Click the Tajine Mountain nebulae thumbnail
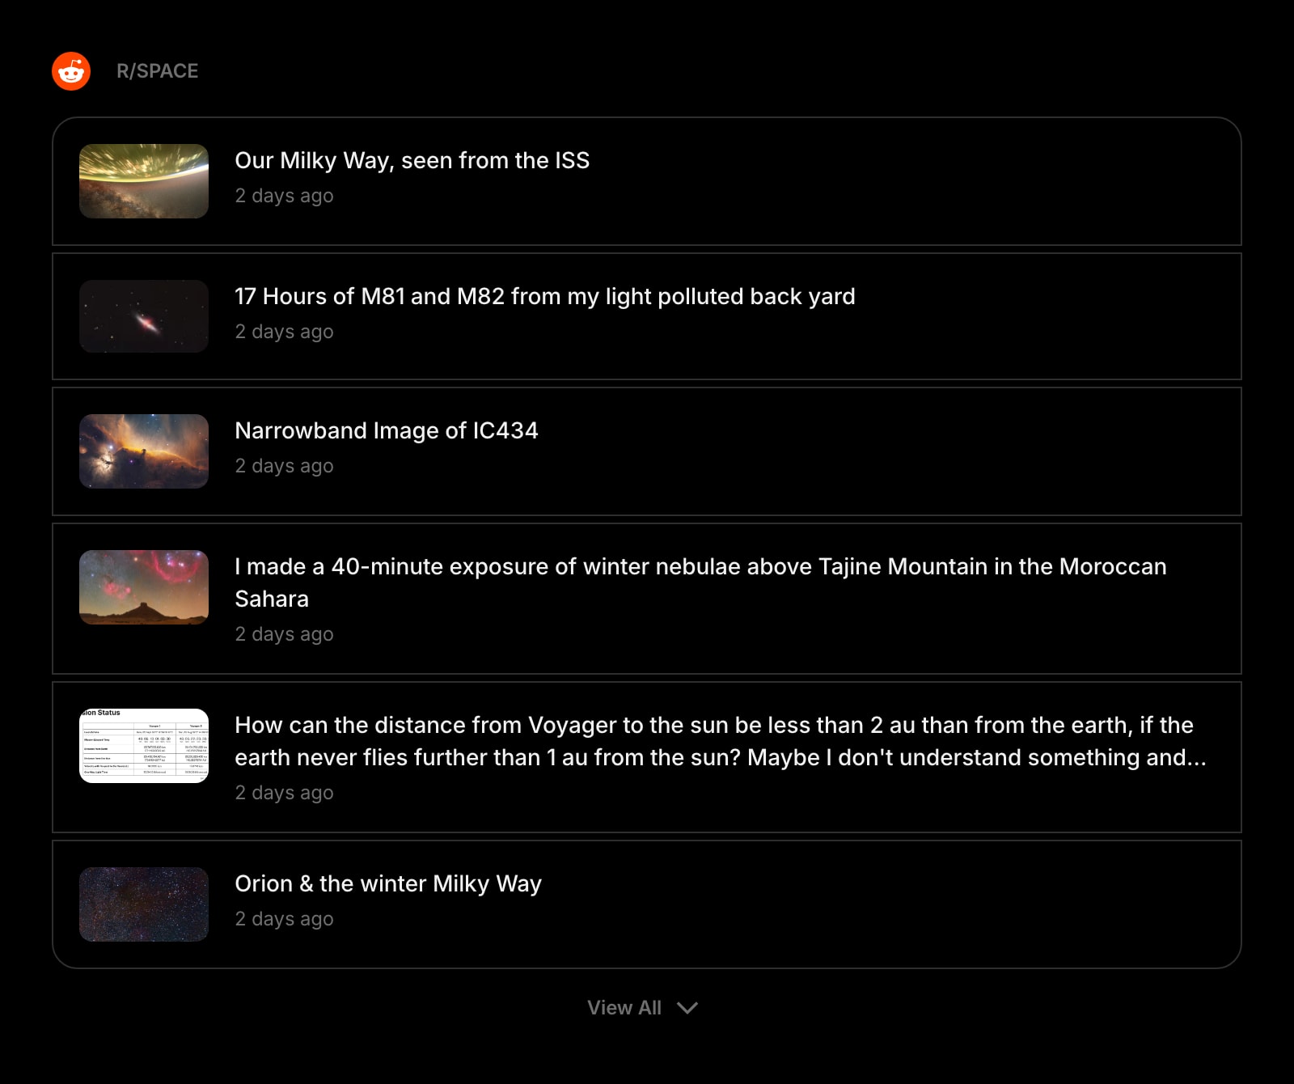Viewport: 1294px width, 1084px height. click(x=143, y=588)
